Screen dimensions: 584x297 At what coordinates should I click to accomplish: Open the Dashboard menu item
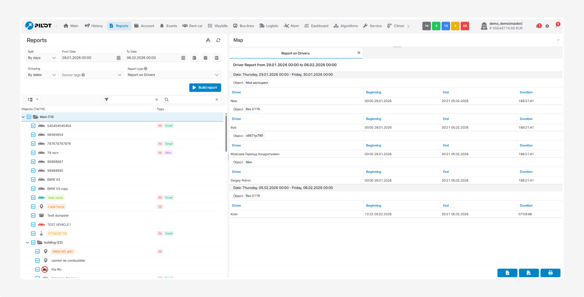[x=316, y=26]
